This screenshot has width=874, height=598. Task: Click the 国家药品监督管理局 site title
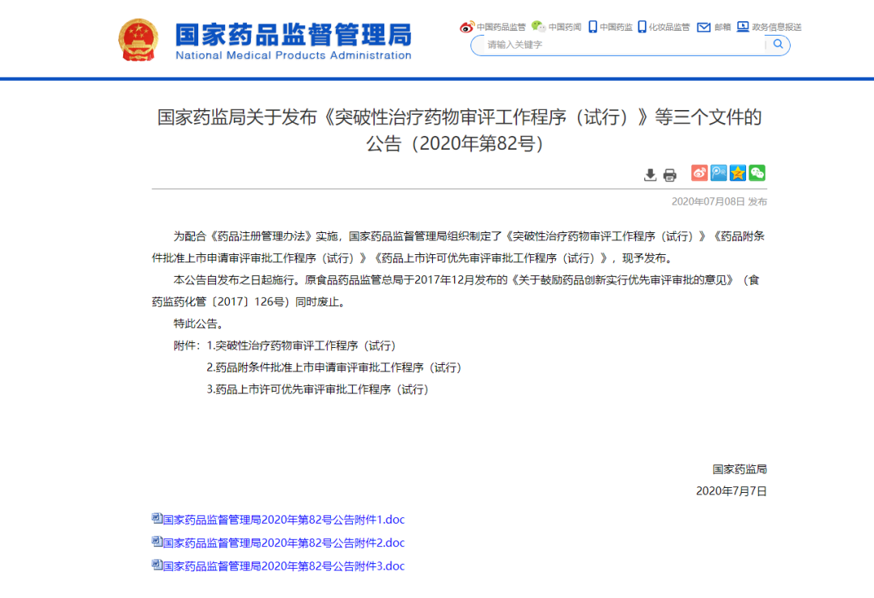tap(293, 35)
